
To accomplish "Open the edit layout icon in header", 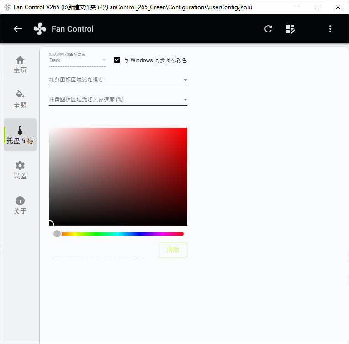I will pyautogui.click(x=290, y=29).
